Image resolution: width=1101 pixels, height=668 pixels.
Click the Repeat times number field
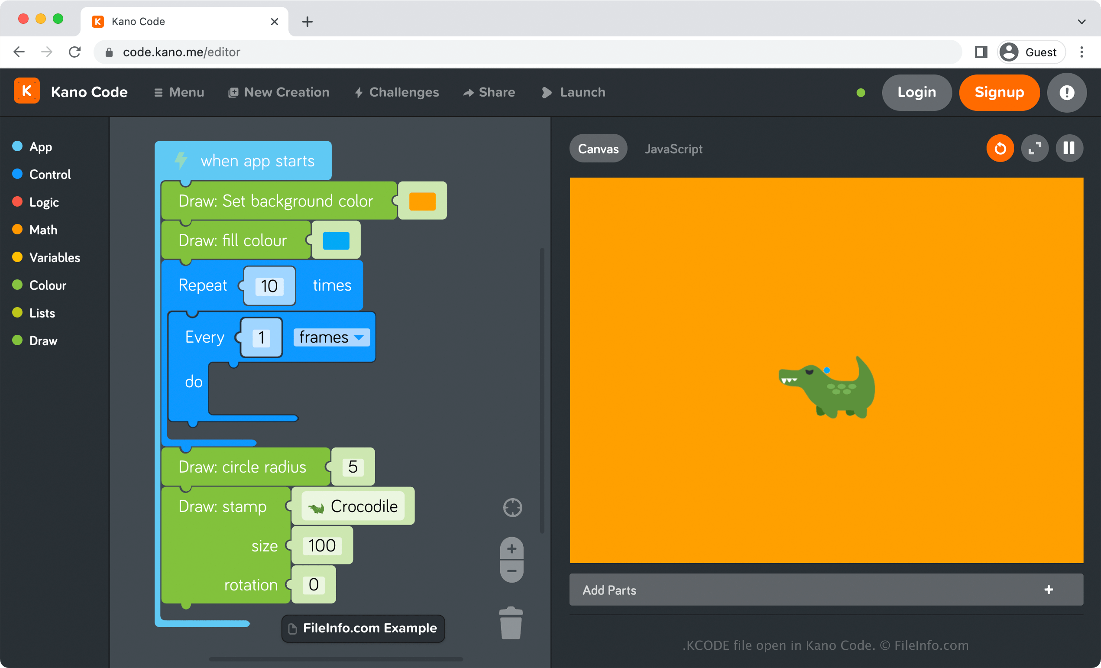[269, 286]
